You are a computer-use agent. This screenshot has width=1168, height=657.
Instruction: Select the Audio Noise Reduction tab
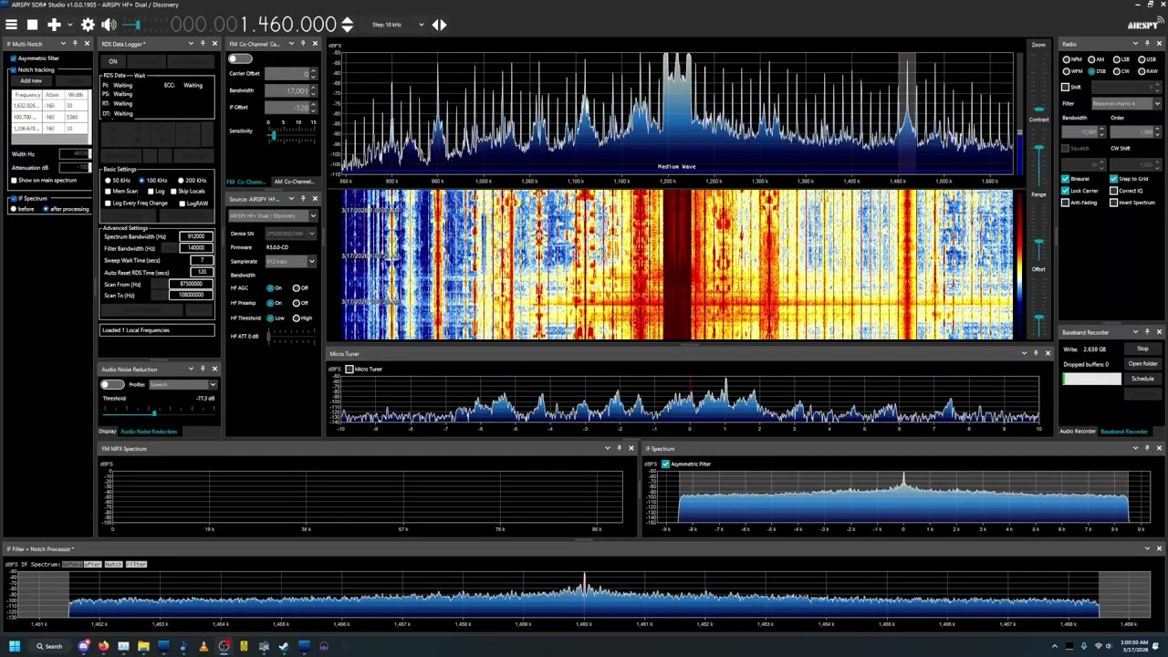[x=149, y=431]
